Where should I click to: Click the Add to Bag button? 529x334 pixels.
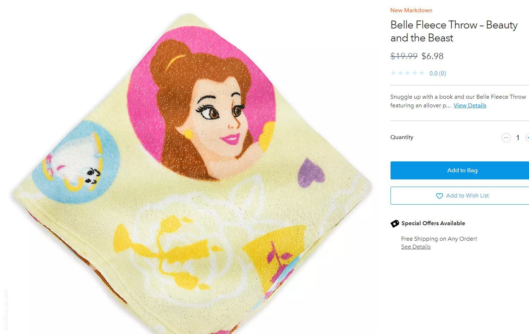460,170
